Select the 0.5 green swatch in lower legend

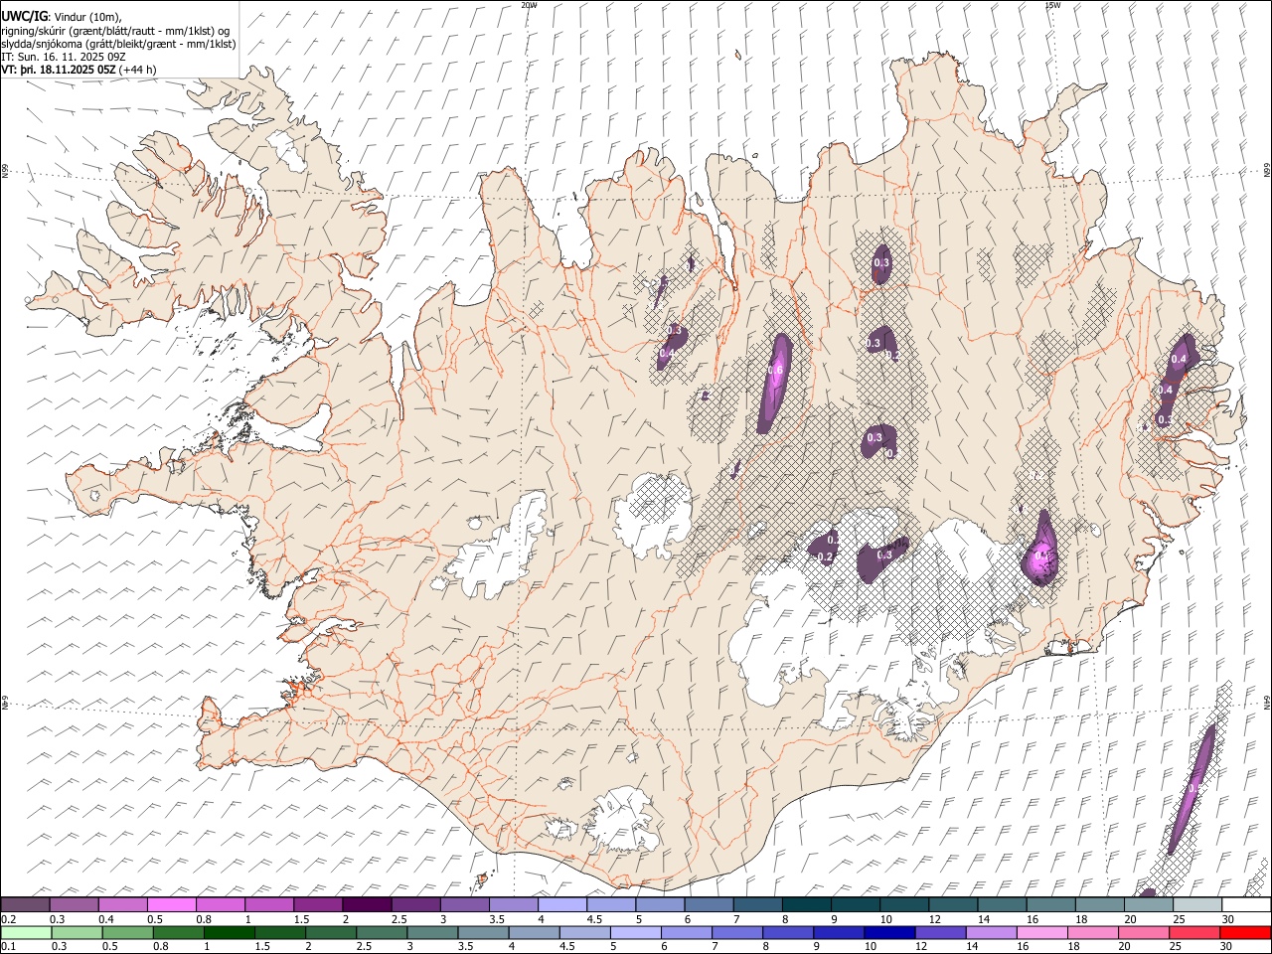tap(127, 933)
